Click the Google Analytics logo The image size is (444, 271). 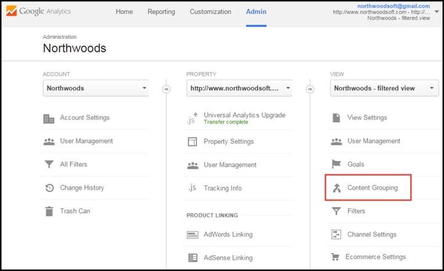pyautogui.click(x=39, y=11)
